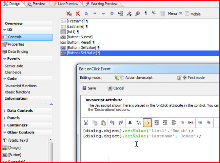The image size is (220, 163).
Task: Click Save in Edit onClick Event dialog
Action: point(89,88)
